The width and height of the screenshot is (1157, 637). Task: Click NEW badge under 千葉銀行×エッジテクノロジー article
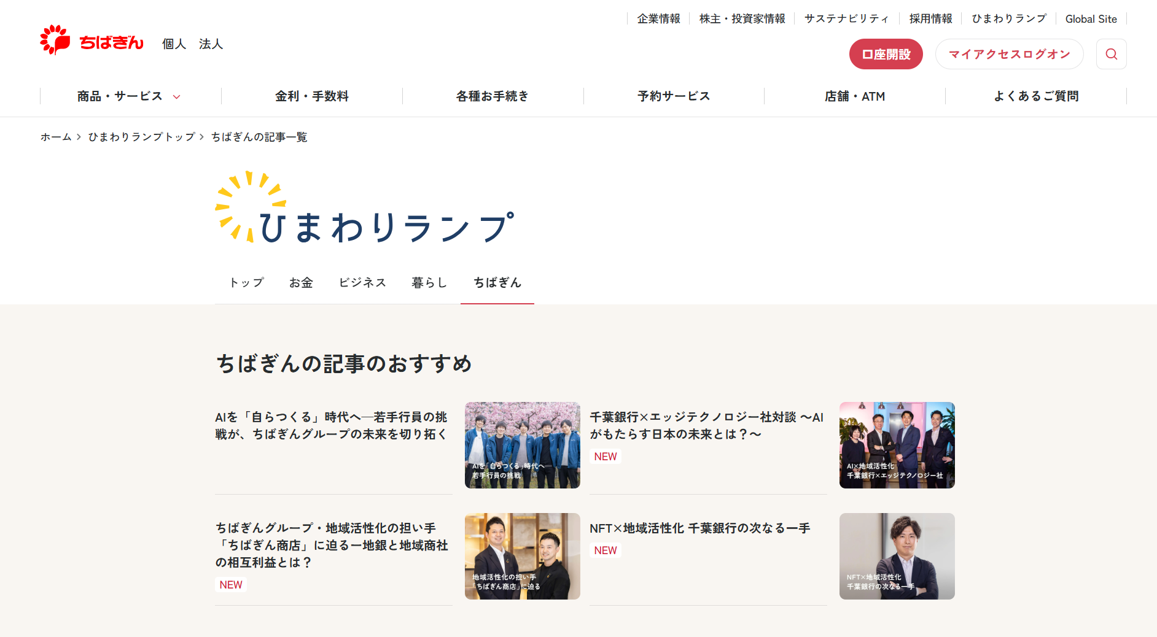(x=606, y=457)
